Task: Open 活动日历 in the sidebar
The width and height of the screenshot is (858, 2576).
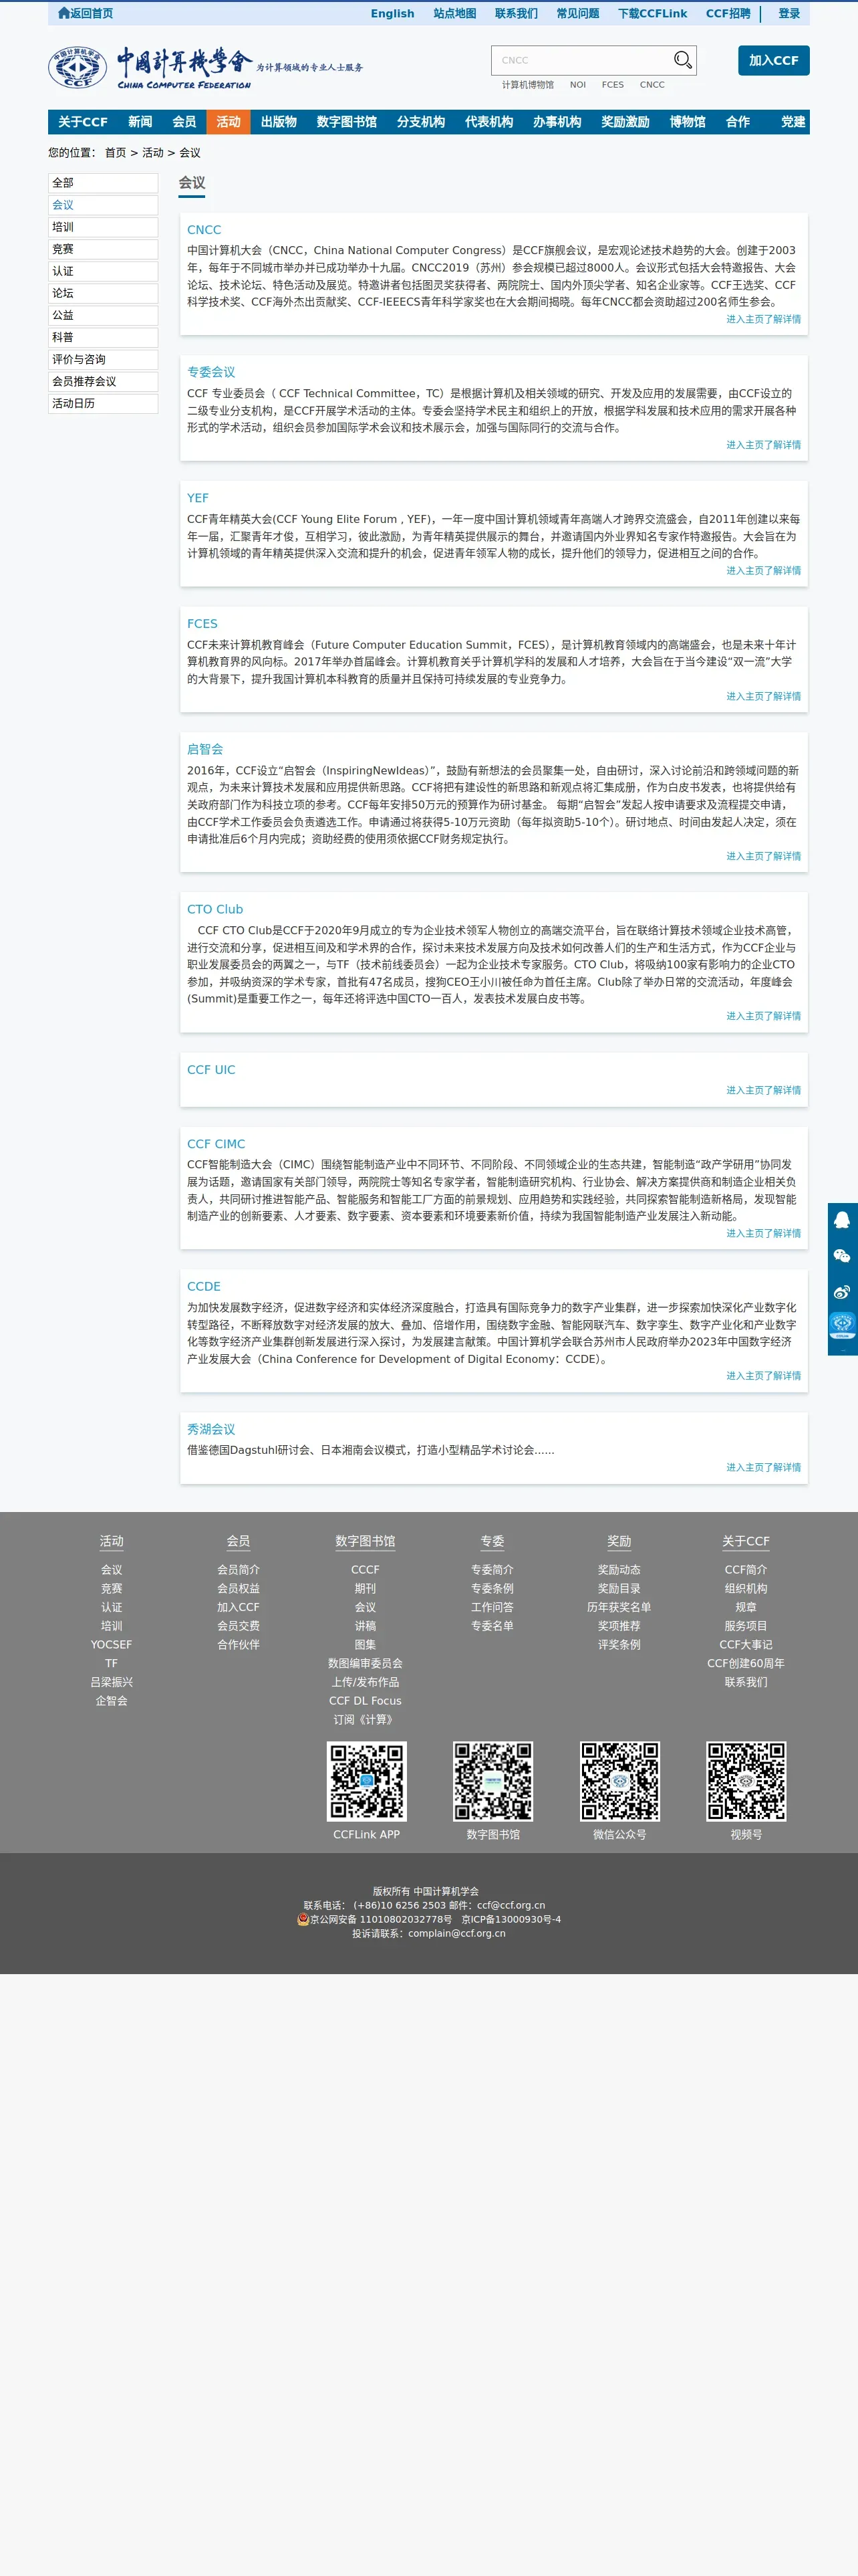Action: [x=103, y=403]
